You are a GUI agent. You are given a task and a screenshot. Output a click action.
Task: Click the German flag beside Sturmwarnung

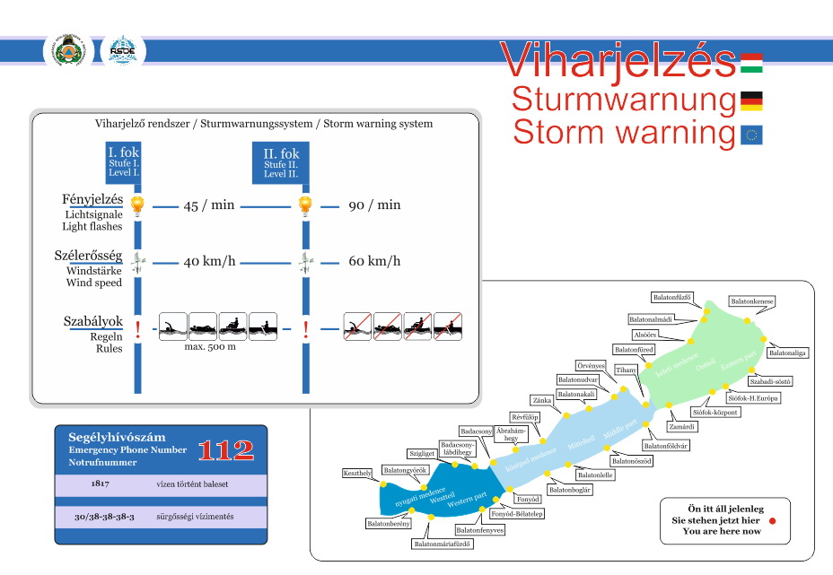750,100
